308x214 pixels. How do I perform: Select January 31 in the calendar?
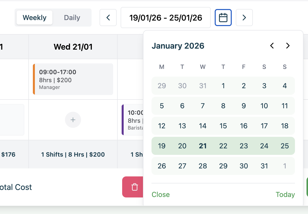[264, 166]
